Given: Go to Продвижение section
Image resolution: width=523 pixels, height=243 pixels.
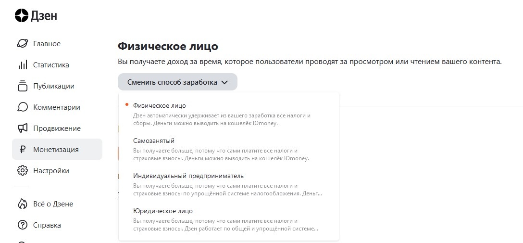Looking at the screenshot, I should tap(57, 128).
